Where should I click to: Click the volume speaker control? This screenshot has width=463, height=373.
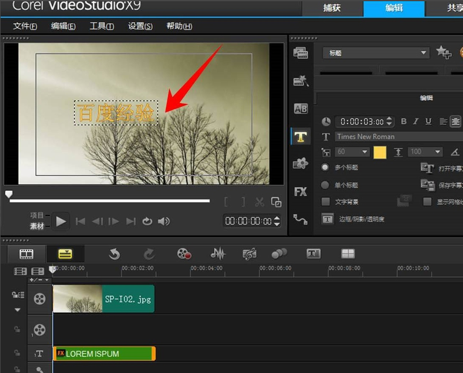[164, 221]
